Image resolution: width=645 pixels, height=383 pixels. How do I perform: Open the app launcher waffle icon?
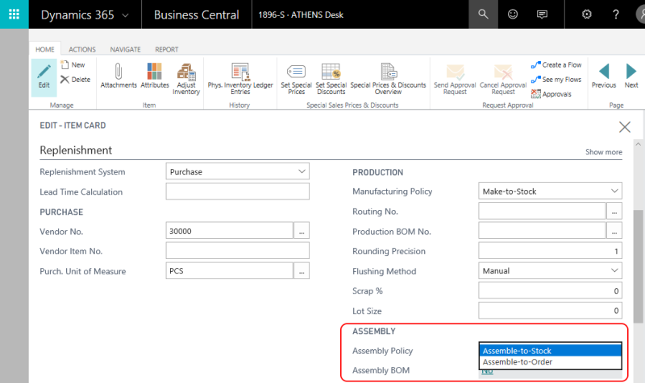14,14
